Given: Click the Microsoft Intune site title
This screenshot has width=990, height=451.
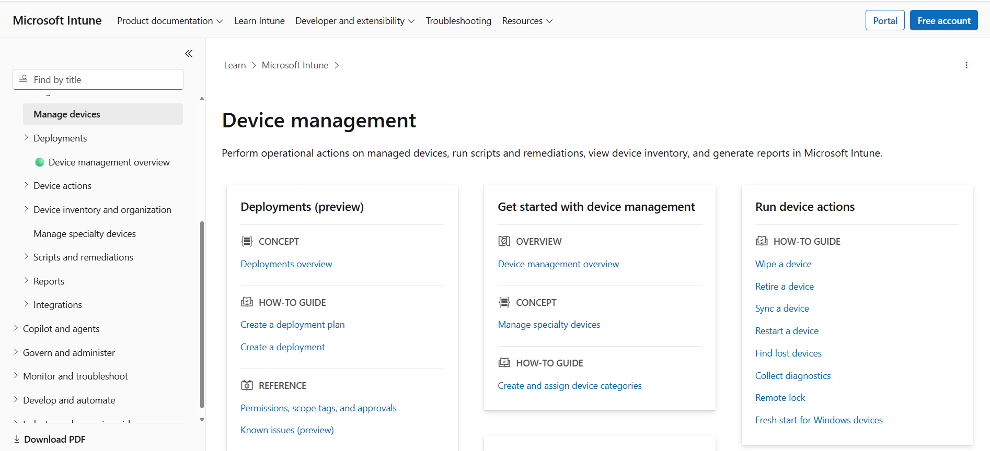Looking at the screenshot, I should 57,20.
